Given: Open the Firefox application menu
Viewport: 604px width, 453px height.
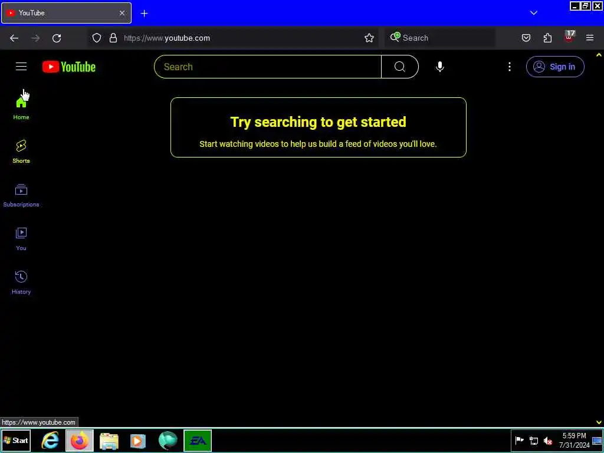Looking at the screenshot, I should pos(590,38).
